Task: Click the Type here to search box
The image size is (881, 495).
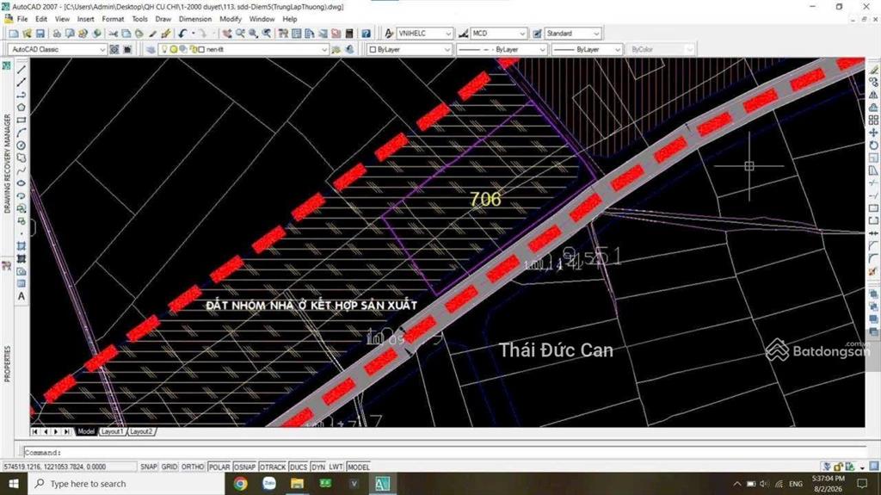Action: [x=126, y=484]
